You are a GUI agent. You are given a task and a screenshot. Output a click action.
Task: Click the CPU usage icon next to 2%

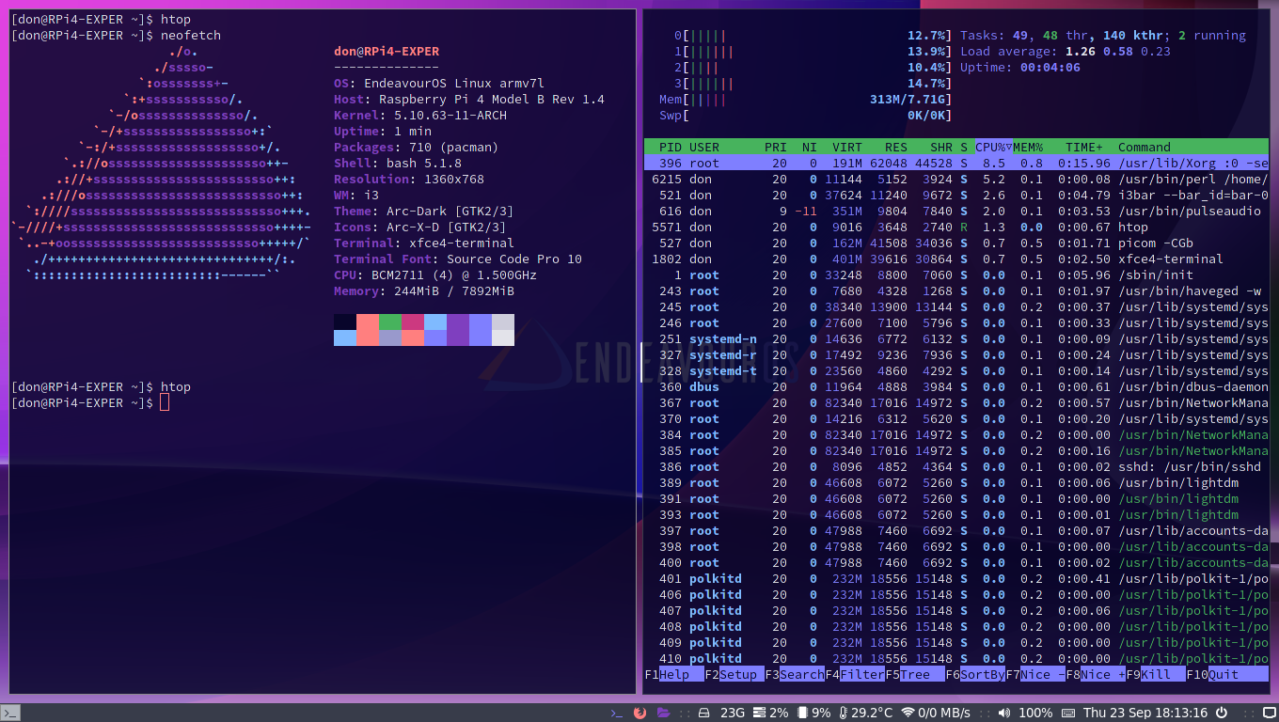coord(759,713)
